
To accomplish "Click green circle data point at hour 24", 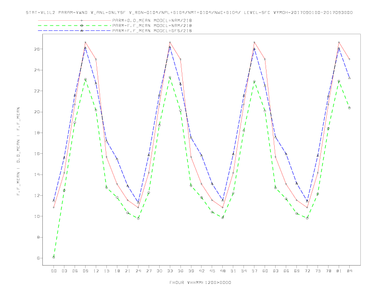I will tap(138, 218).
